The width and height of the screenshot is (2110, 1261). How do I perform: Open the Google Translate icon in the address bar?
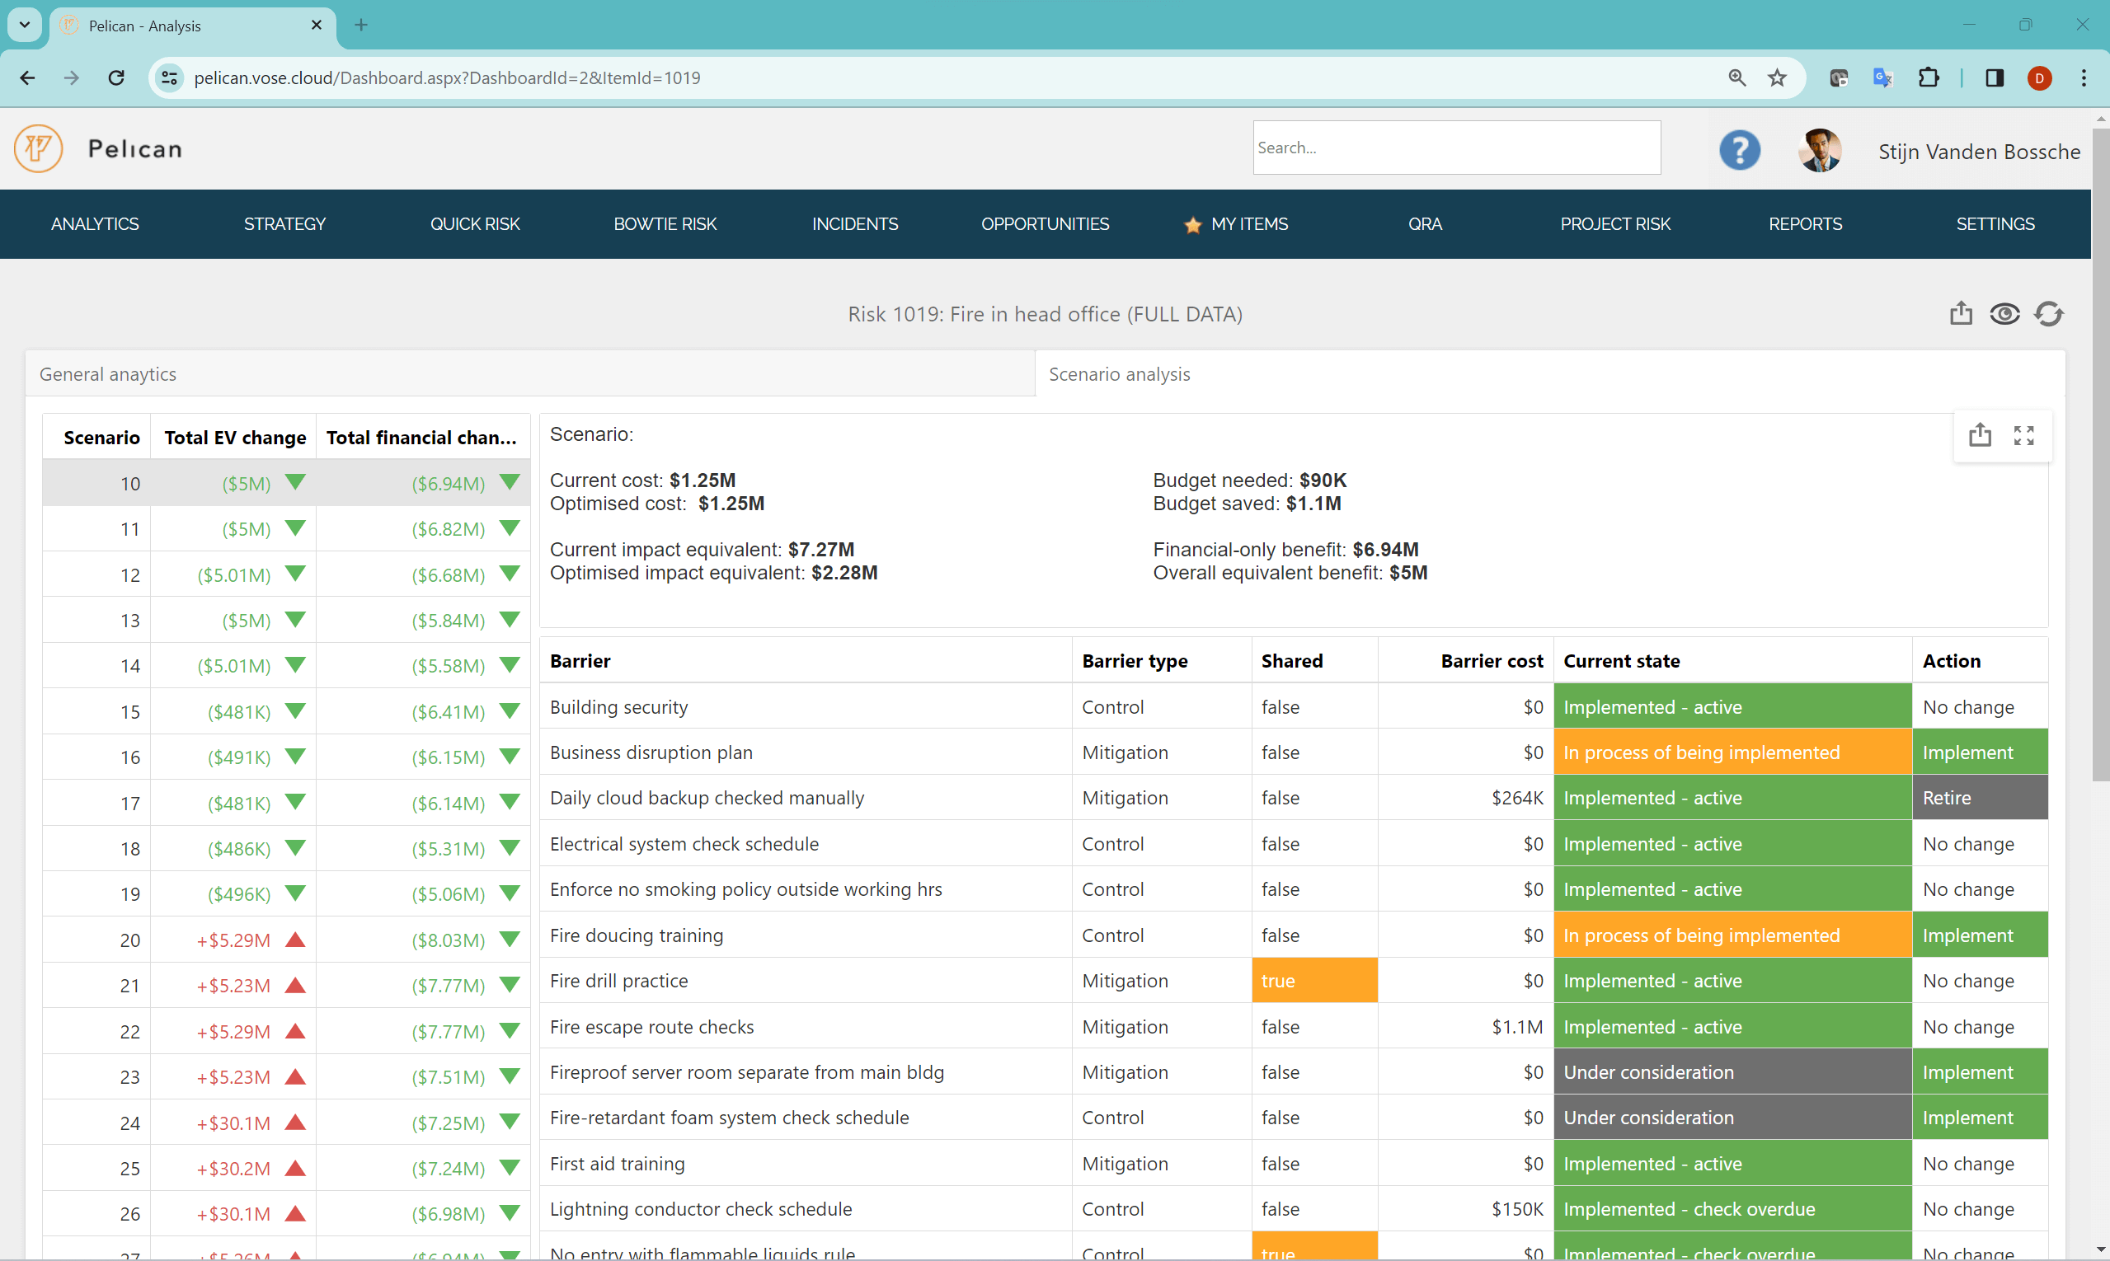[1882, 77]
